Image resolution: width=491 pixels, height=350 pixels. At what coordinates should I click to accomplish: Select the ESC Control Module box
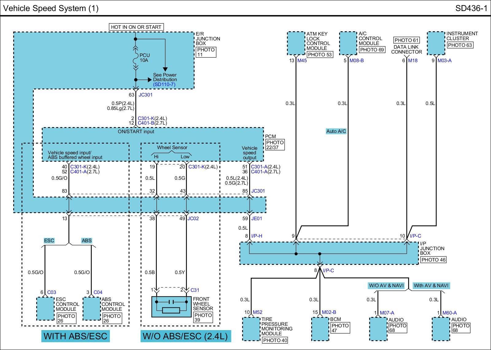pos(45,309)
